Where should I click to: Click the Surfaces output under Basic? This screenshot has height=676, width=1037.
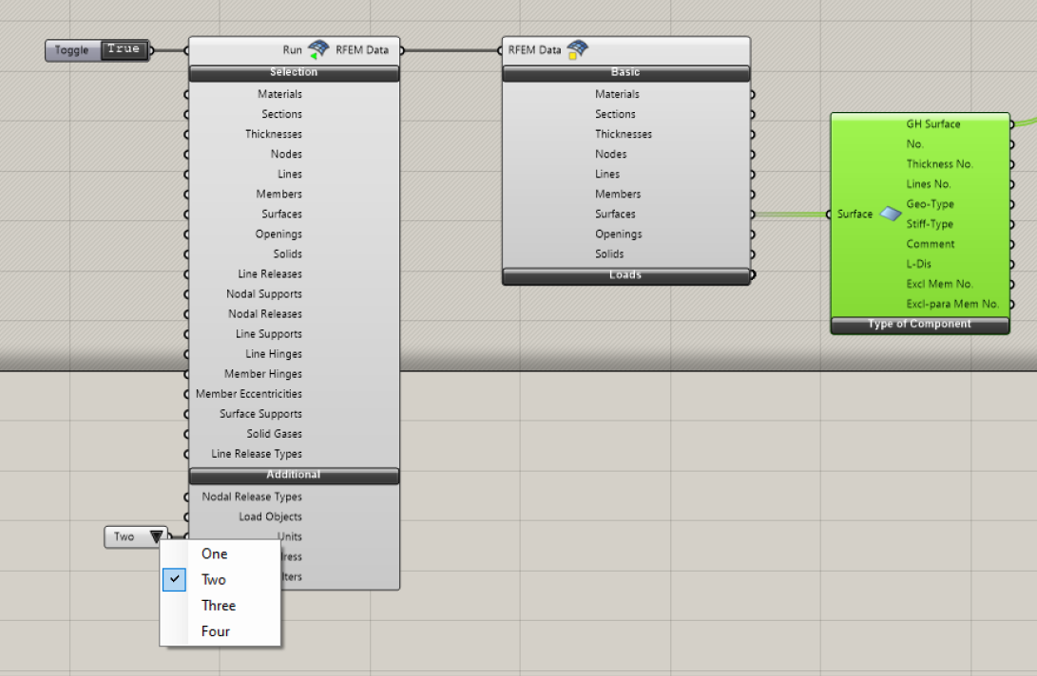(615, 215)
